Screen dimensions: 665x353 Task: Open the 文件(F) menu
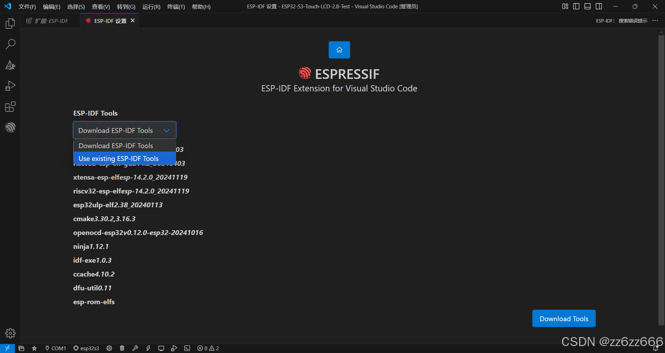tap(27, 7)
